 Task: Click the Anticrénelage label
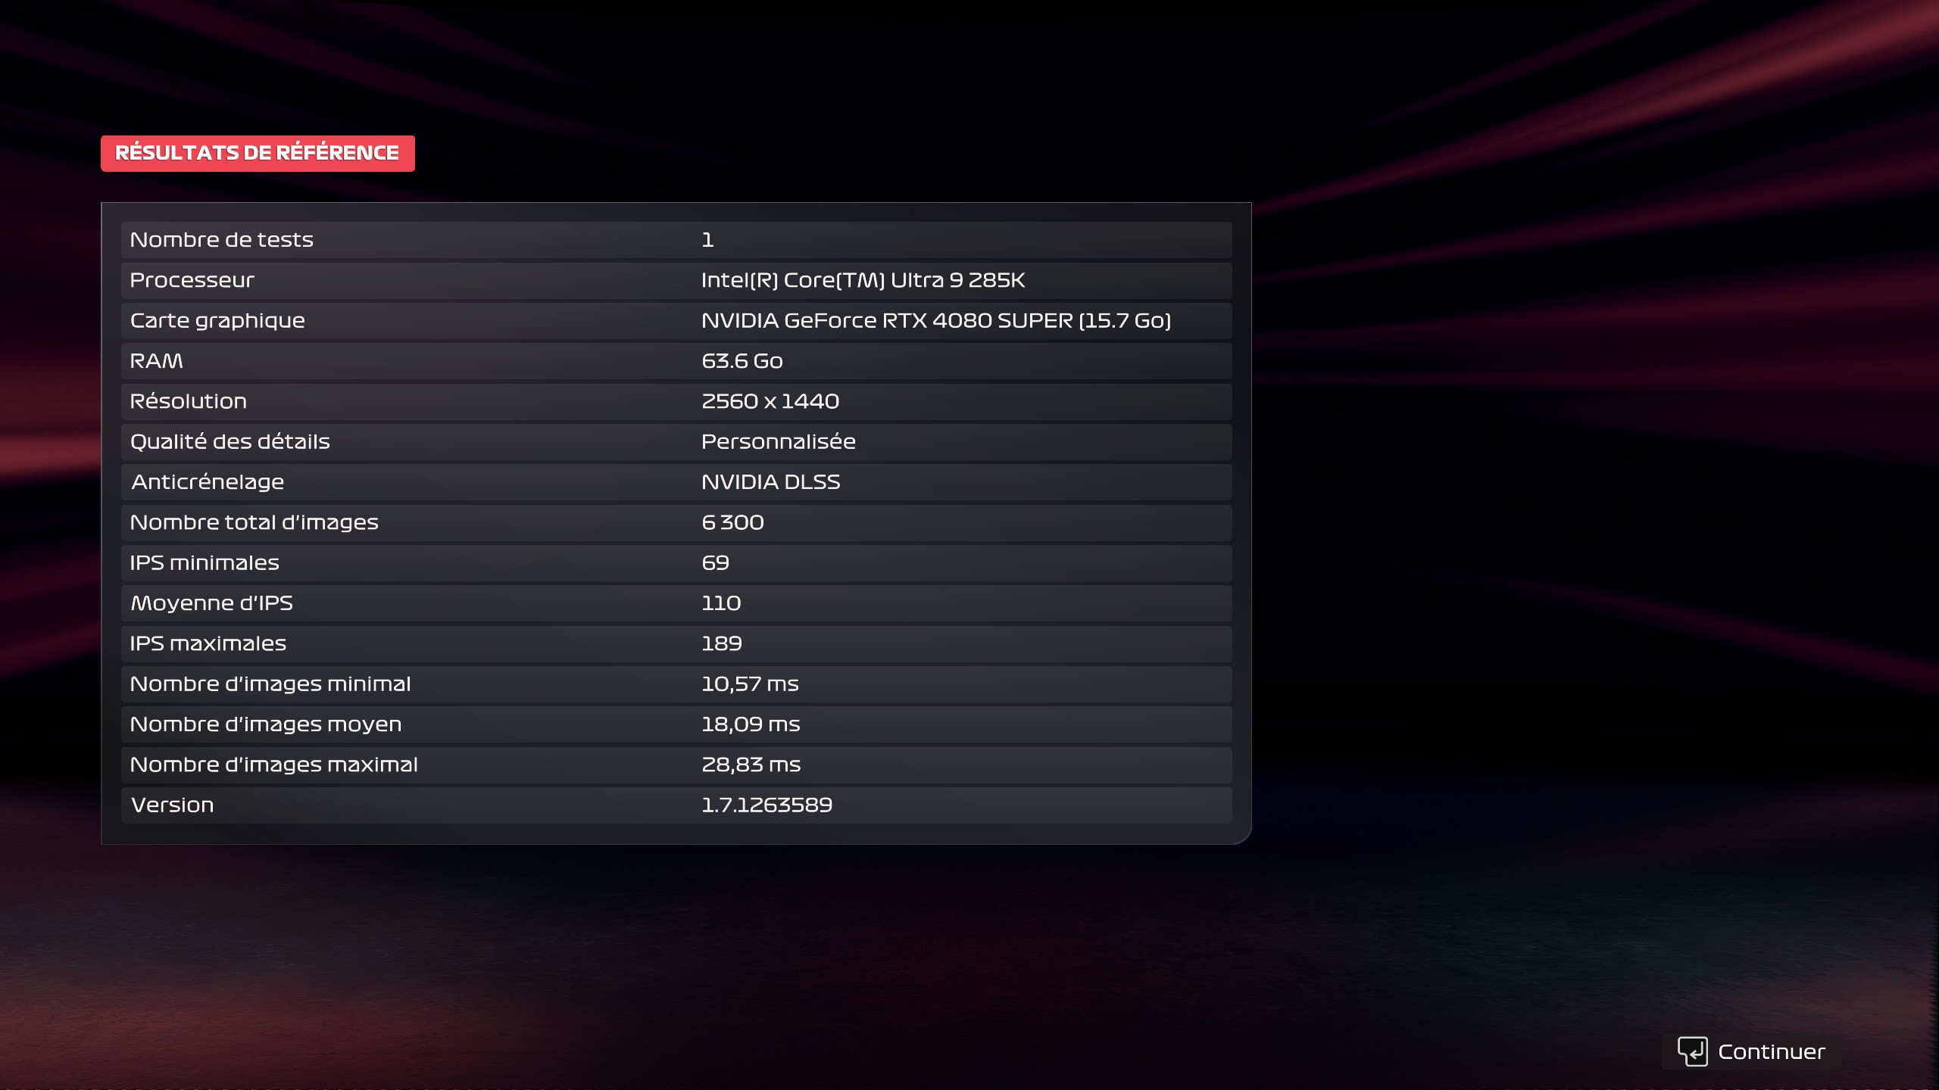point(208,482)
